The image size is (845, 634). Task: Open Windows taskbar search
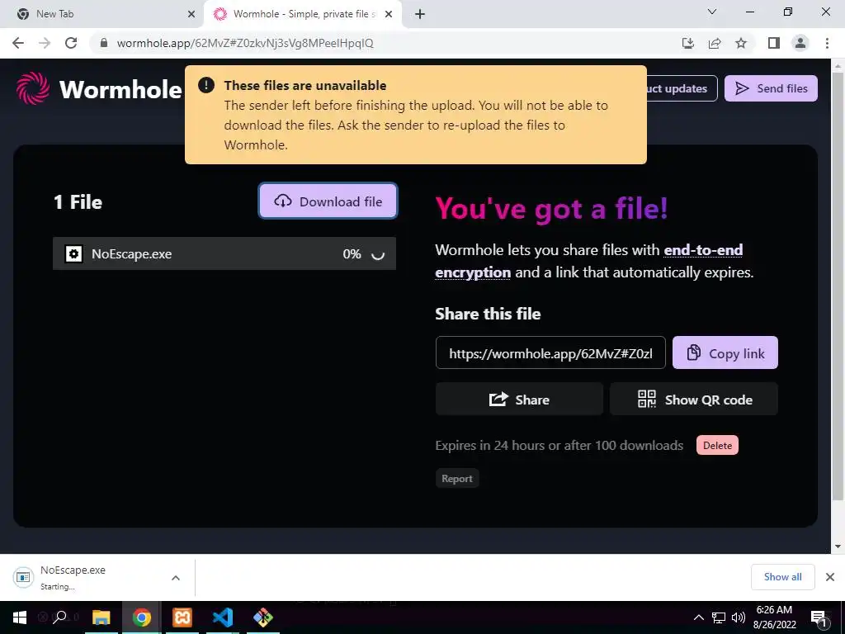(x=60, y=617)
